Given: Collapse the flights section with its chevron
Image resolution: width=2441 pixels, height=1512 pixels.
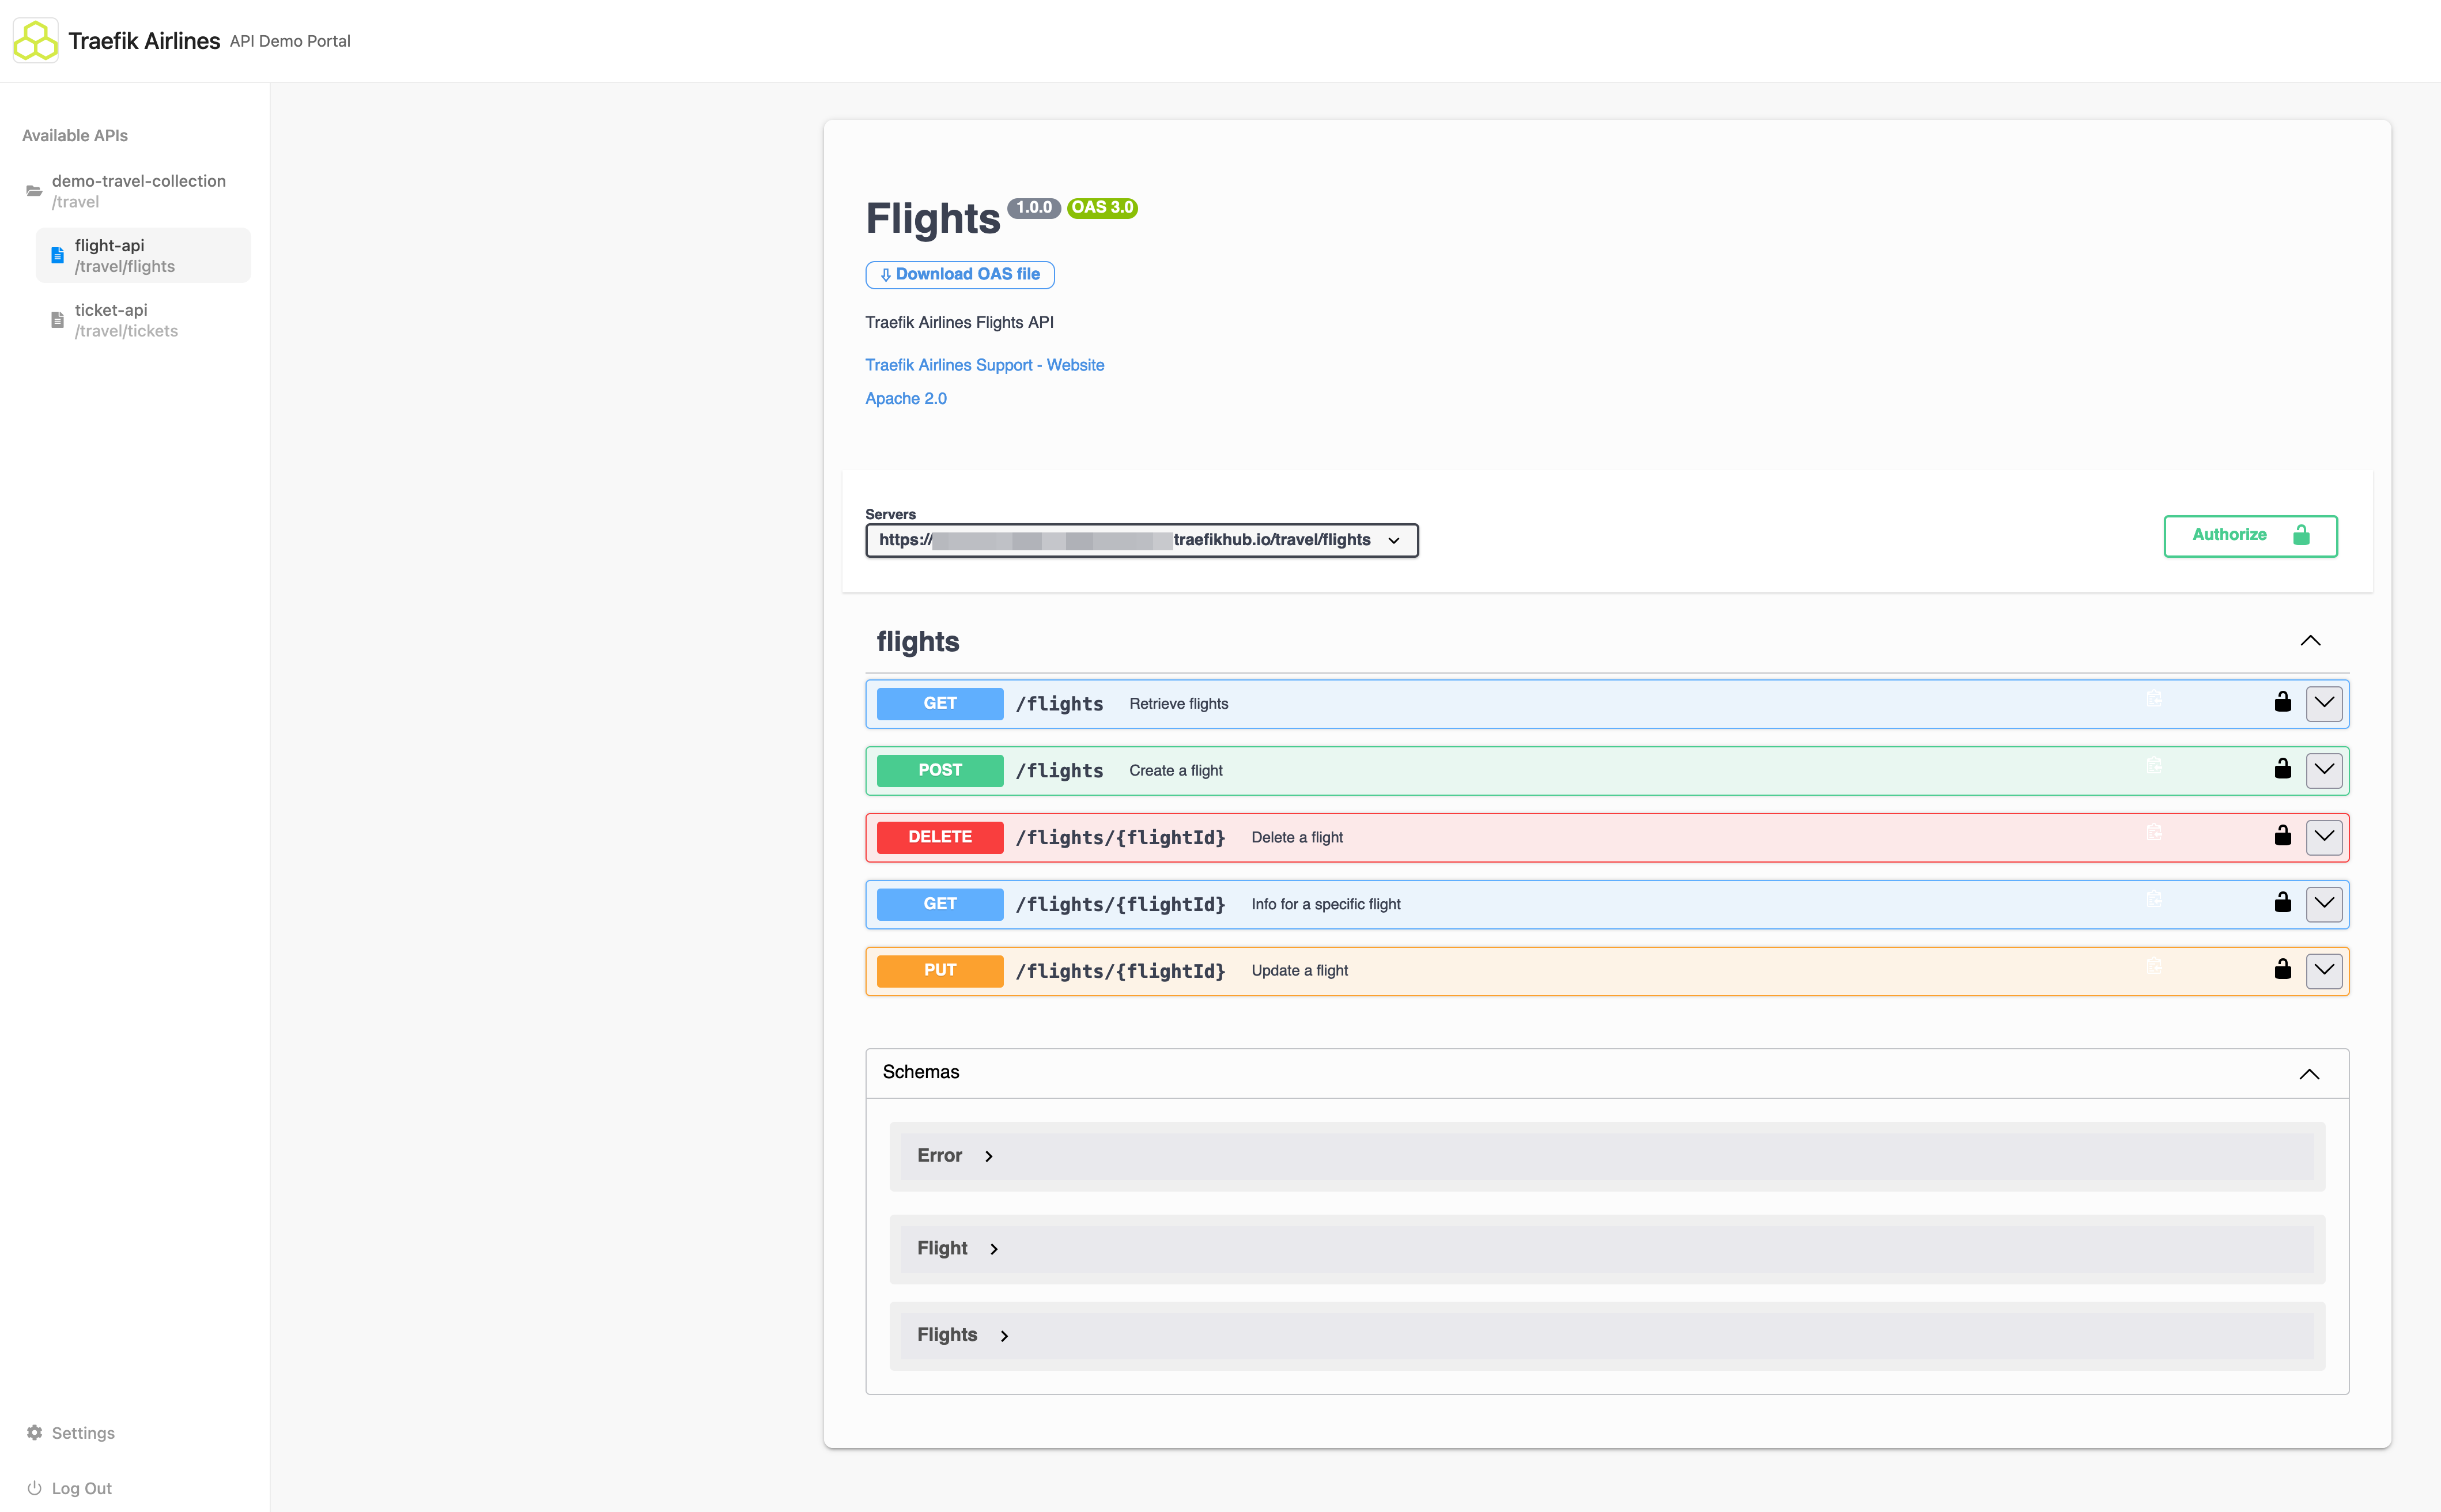Looking at the screenshot, I should 2311,641.
